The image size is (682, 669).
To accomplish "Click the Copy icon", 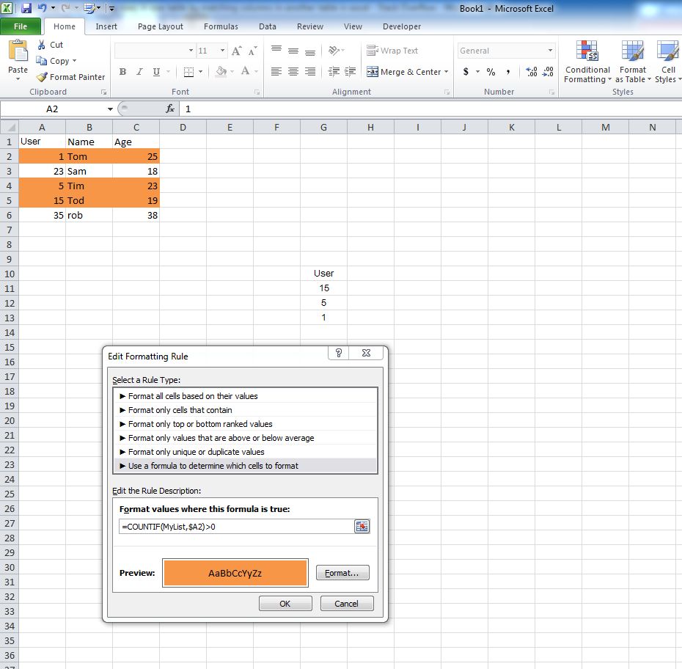I will (x=42, y=61).
